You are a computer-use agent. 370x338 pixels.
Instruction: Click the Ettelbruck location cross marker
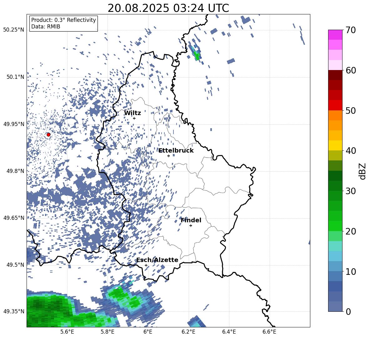(x=168, y=156)
